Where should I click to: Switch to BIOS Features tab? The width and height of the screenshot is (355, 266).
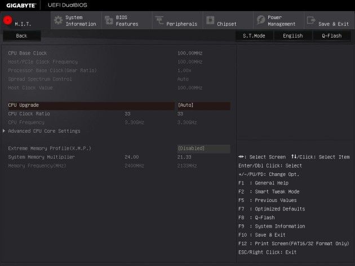tap(127, 20)
